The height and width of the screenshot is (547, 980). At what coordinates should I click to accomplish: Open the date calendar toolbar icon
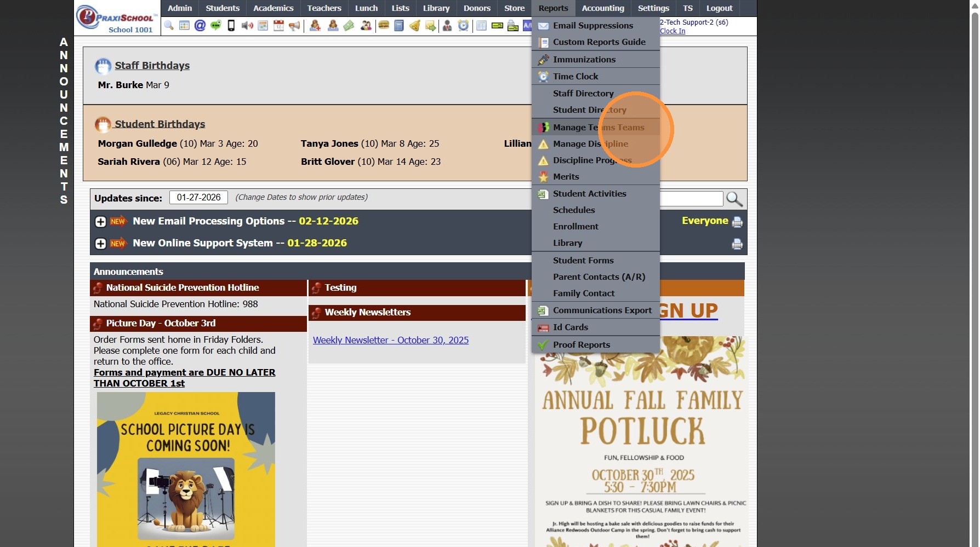[x=279, y=26]
